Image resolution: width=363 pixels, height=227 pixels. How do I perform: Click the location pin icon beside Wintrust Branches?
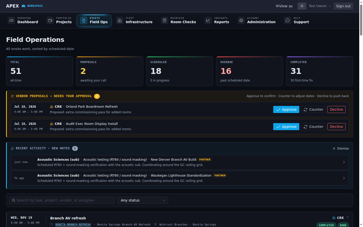[156, 224]
